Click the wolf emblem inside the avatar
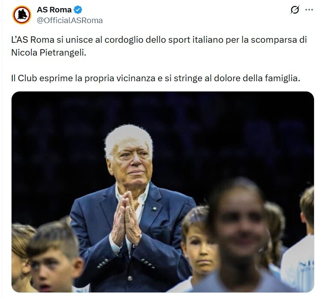Image resolution: width=323 pixels, height=298 pixels. click(x=22, y=15)
